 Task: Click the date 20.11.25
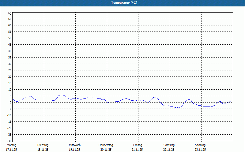coord(106,150)
